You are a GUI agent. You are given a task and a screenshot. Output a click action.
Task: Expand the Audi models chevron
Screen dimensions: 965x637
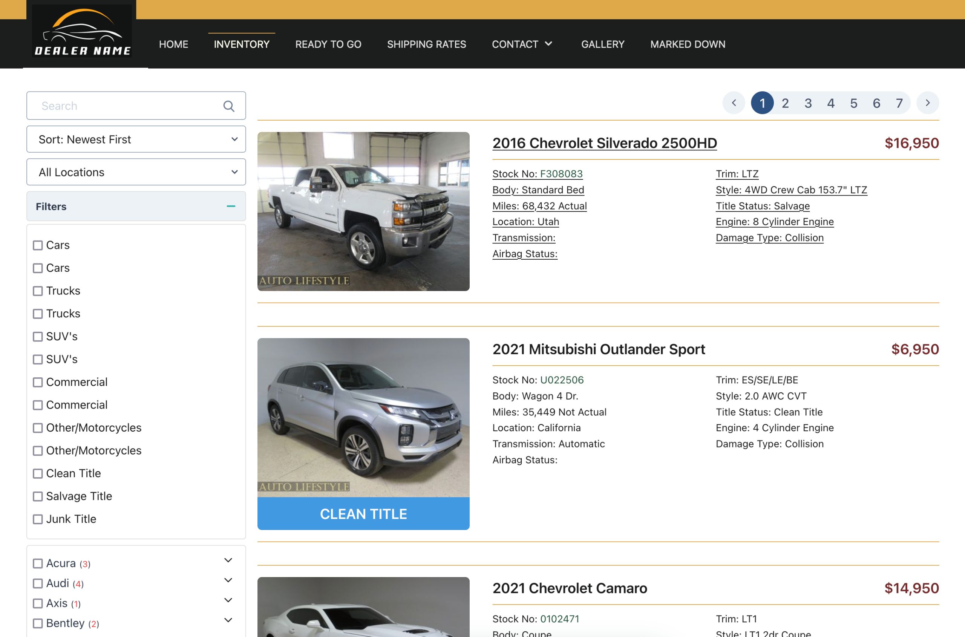[228, 580]
